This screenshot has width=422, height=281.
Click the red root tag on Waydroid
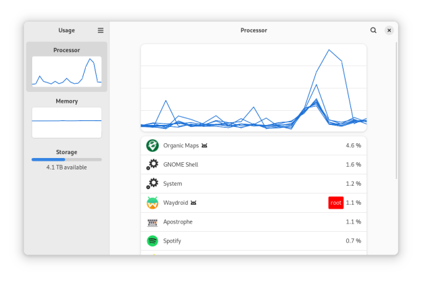335,203
